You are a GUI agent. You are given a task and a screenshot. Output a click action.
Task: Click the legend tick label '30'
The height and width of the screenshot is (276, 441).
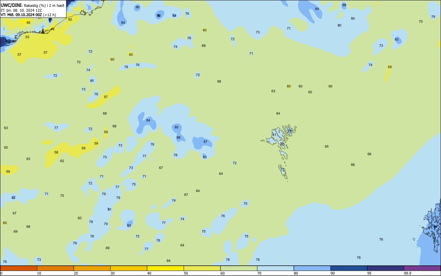112,273
